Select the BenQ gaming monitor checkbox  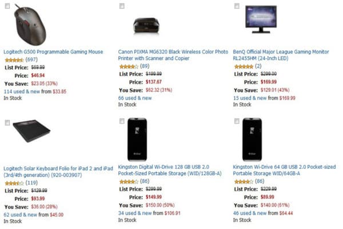(237, 6)
